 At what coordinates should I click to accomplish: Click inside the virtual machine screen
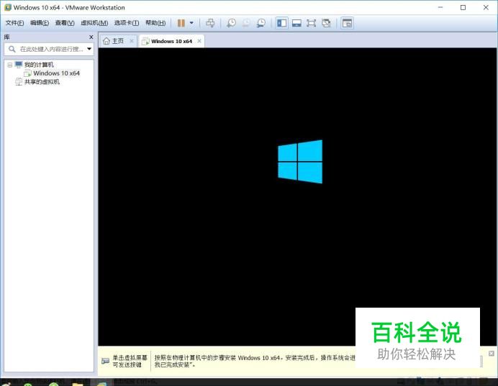tap(298, 197)
